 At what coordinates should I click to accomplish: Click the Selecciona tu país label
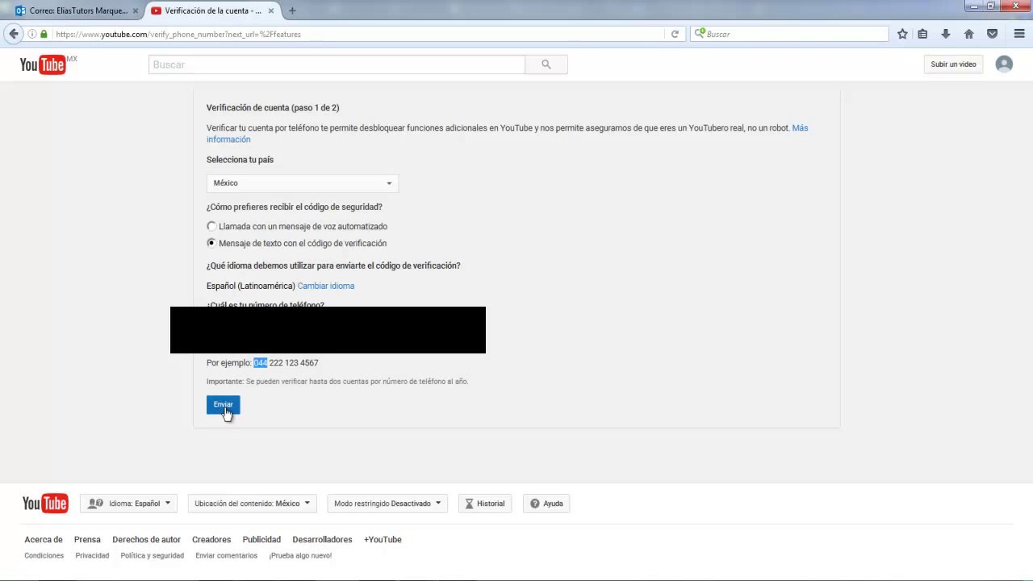(x=240, y=160)
